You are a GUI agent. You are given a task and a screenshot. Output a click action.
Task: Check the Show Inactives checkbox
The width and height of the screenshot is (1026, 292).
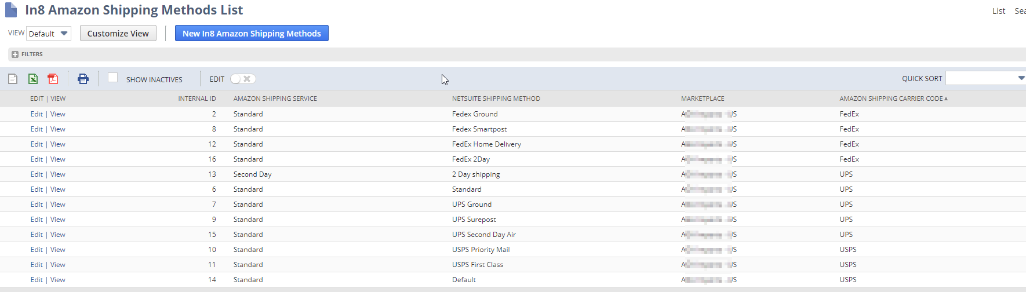tap(112, 78)
